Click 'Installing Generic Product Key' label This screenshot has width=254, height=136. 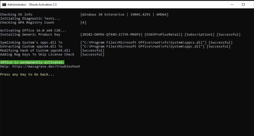click(x=30, y=35)
